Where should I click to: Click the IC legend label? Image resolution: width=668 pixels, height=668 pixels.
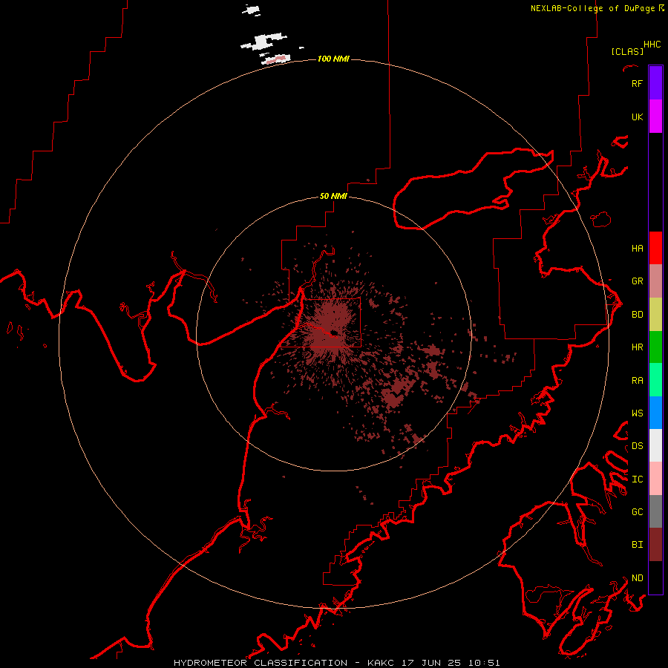tap(637, 479)
